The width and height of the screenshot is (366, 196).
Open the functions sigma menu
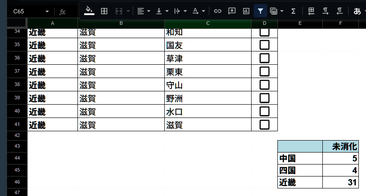click(293, 11)
